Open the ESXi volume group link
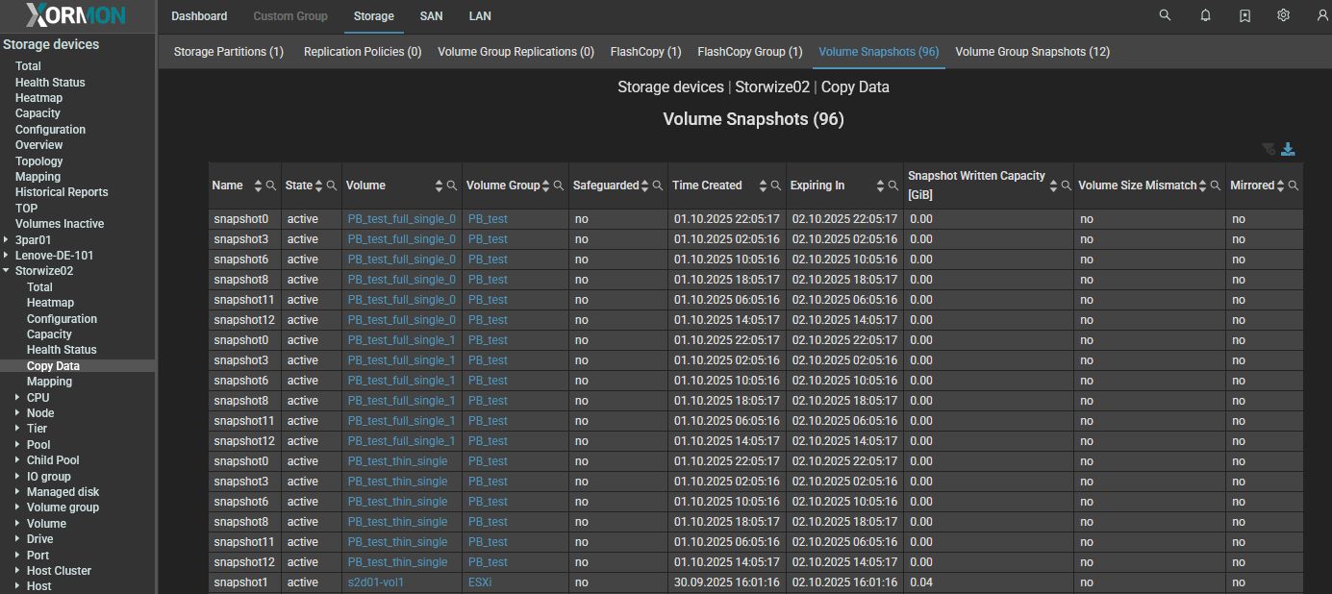 (x=480, y=582)
